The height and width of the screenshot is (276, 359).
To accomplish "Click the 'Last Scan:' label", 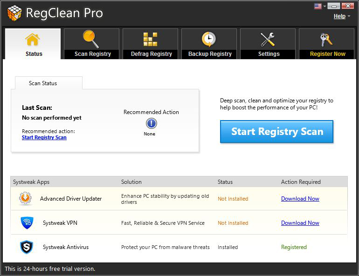I will click(37, 108).
